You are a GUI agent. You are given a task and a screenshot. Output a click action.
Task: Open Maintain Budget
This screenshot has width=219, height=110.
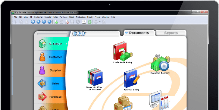(x=160, y=64)
